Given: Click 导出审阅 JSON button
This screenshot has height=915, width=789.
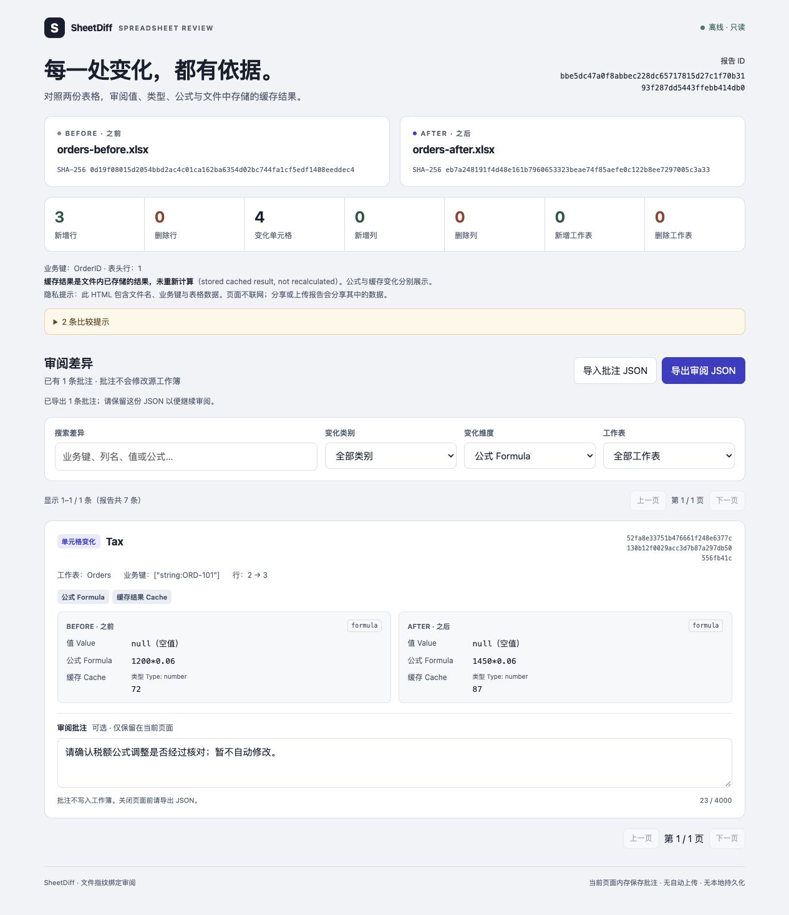Looking at the screenshot, I should [x=703, y=370].
